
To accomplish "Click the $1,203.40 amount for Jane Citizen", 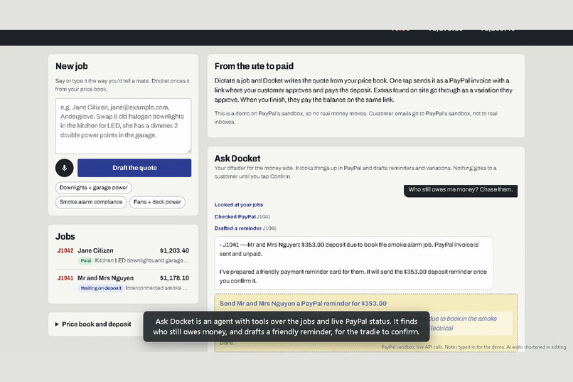I will click(x=174, y=250).
